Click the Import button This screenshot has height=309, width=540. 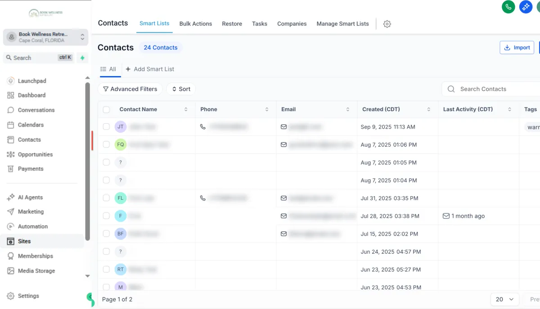tap(517, 48)
